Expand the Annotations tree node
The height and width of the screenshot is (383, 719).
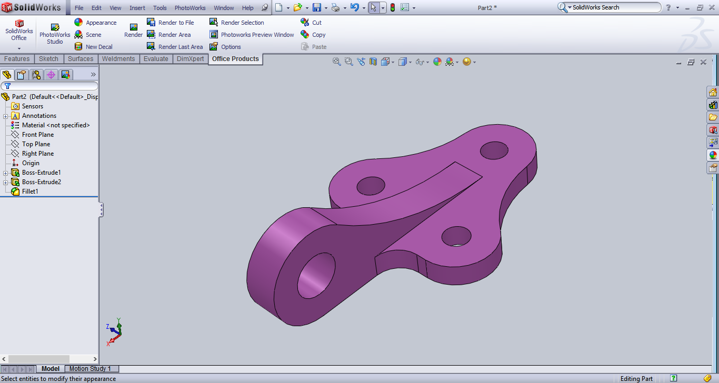(x=4, y=116)
